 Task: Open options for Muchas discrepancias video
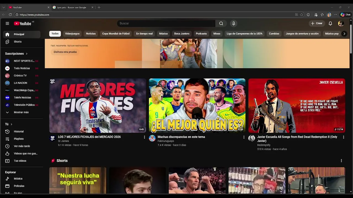(x=244, y=137)
